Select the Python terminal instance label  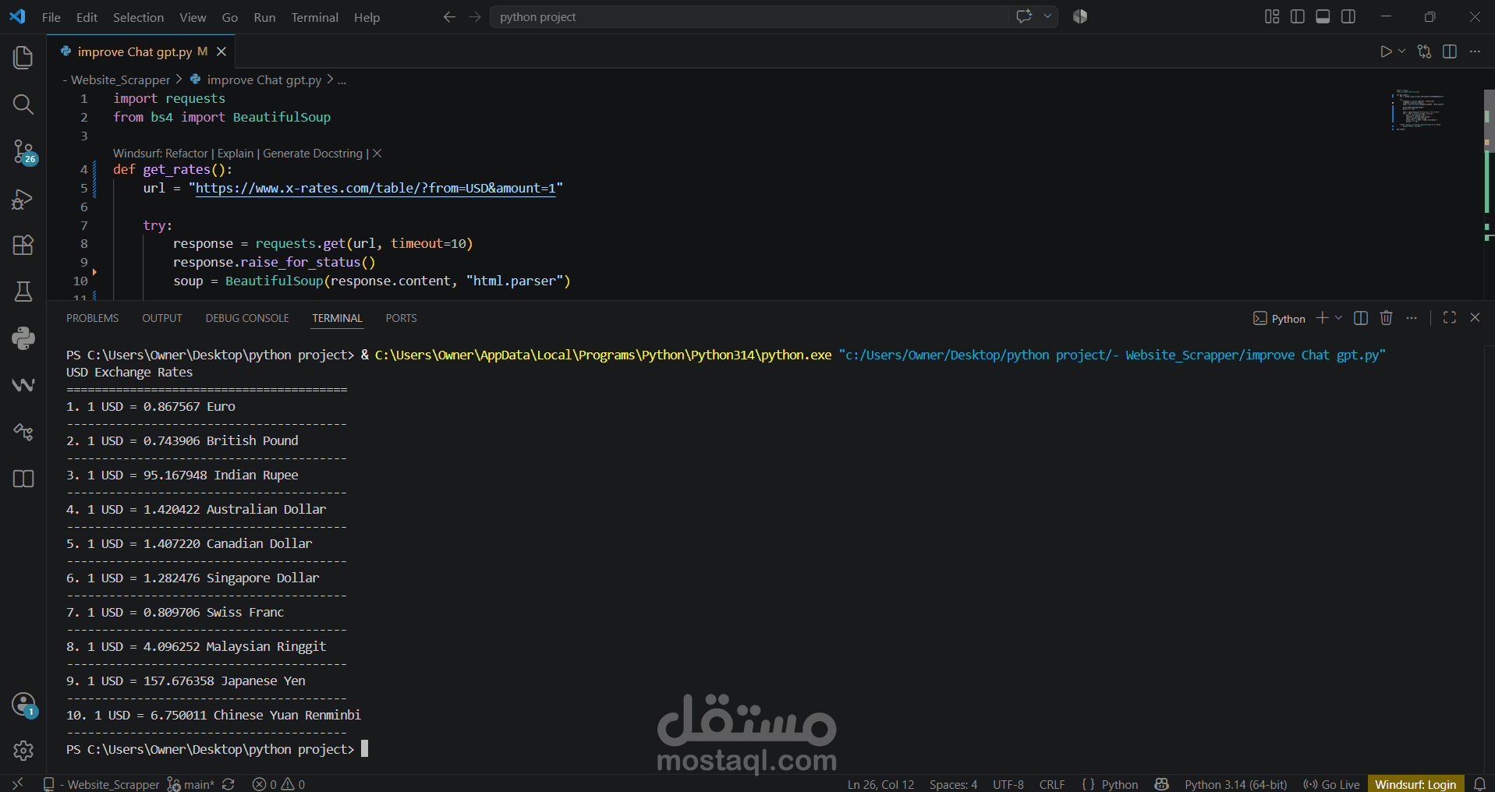coord(1279,318)
